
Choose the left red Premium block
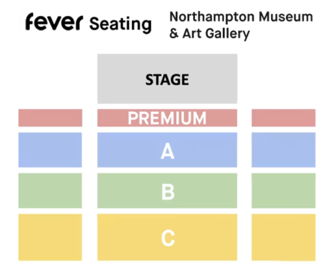point(50,118)
